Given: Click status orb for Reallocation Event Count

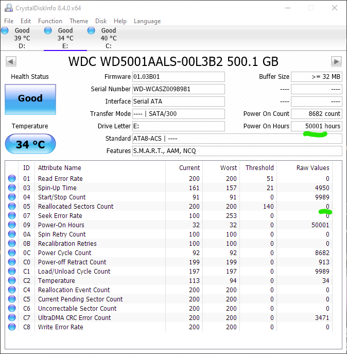Looking at the screenshot, I should pos(12,290).
